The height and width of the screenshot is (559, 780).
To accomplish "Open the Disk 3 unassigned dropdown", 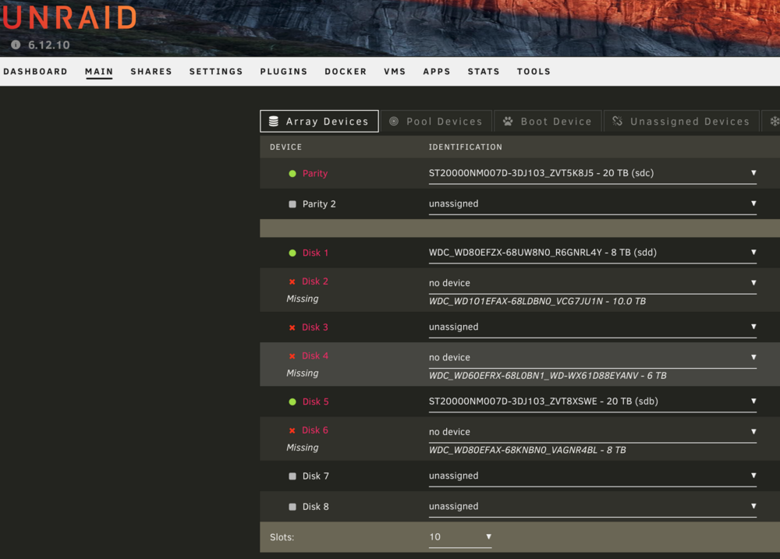I will point(593,327).
